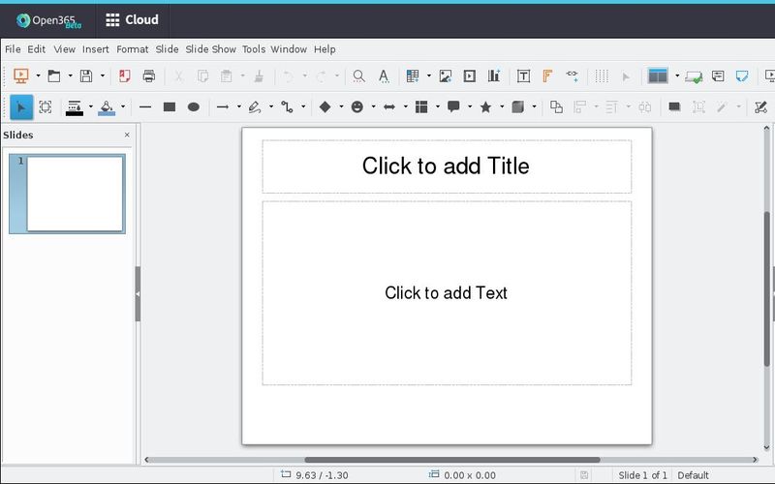Viewport: 775px width, 484px height.
Task: Open the Format menu
Action: tap(132, 49)
